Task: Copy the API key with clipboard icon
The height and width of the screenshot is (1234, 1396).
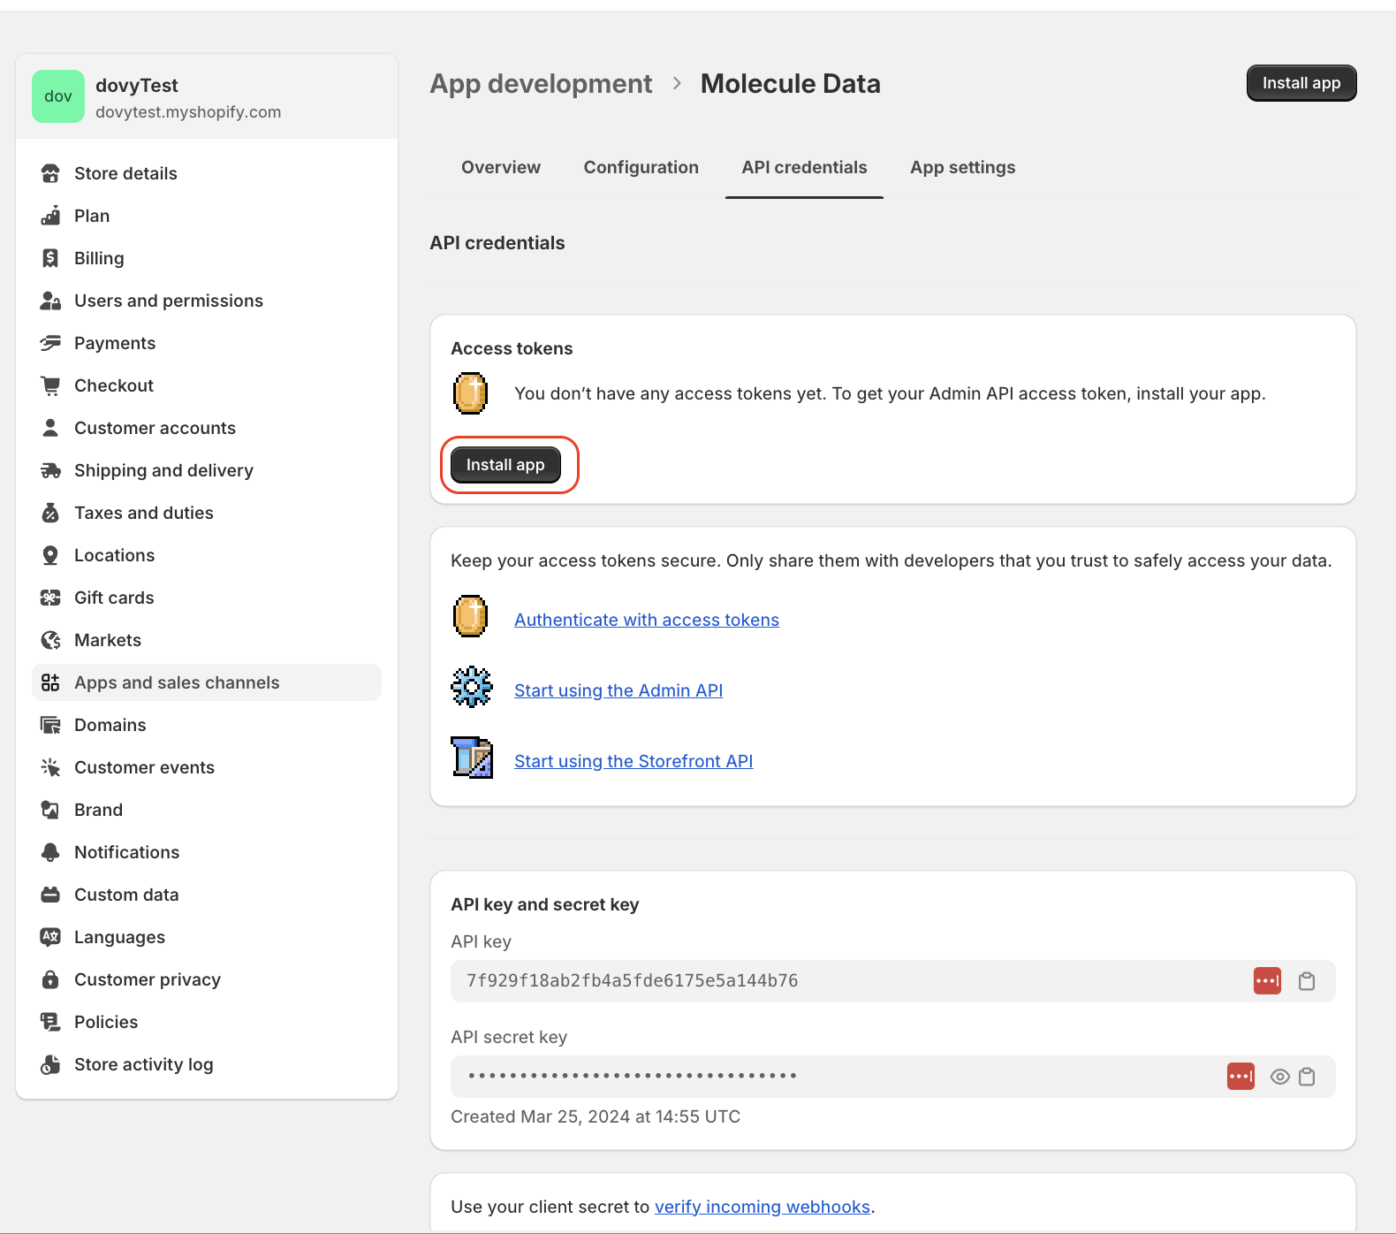Action: (x=1306, y=981)
